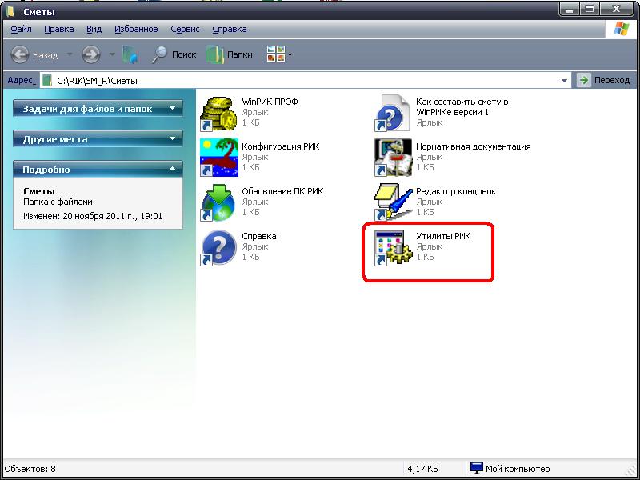Select the Конфигурация РИК label
640x480 pixels.
click(281, 146)
